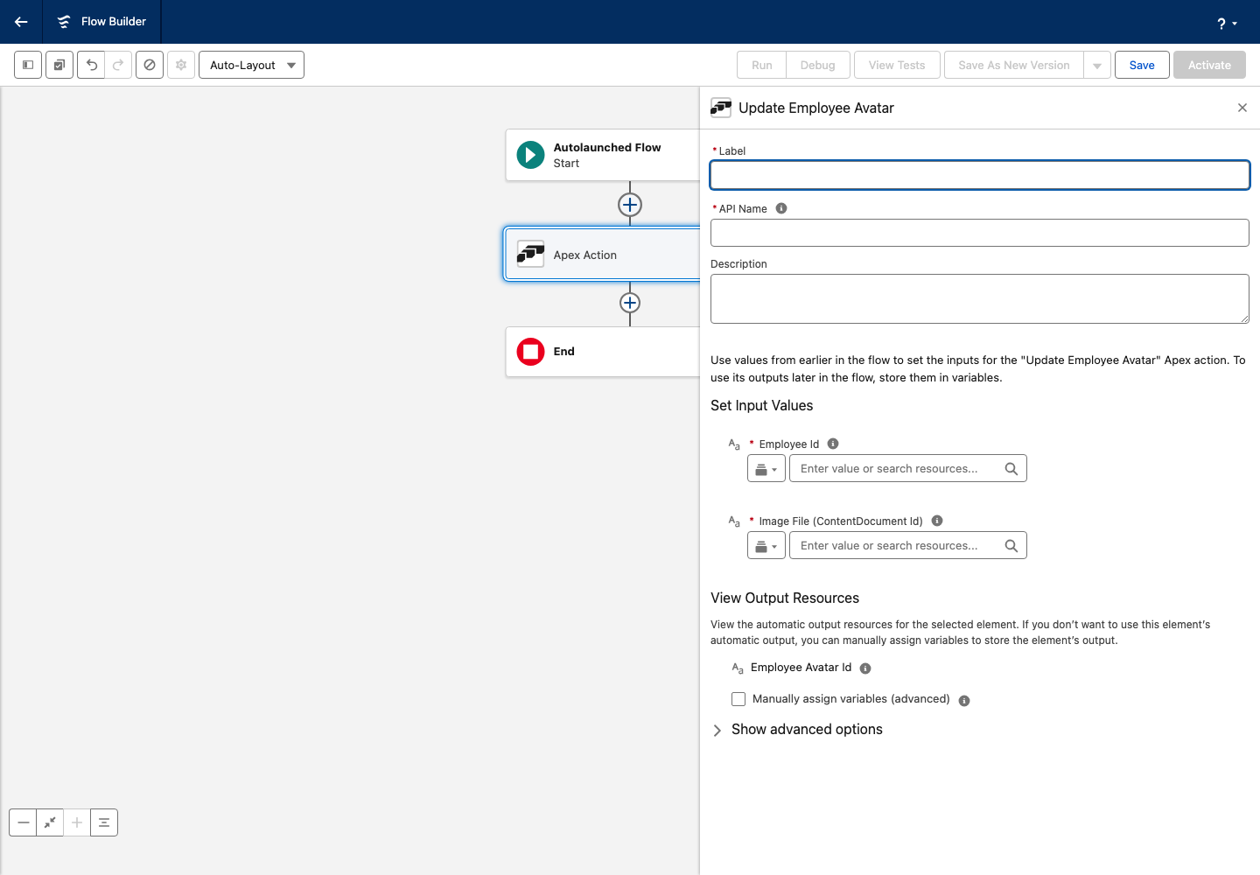Screen dimensions: 1260x875
Task: Add element between Start and Apex Action
Action: (630, 205)
